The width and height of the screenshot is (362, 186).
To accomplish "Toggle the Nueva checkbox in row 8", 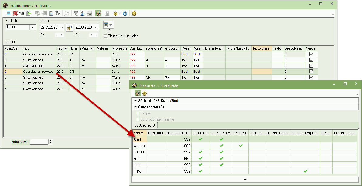I will point(312,54).
